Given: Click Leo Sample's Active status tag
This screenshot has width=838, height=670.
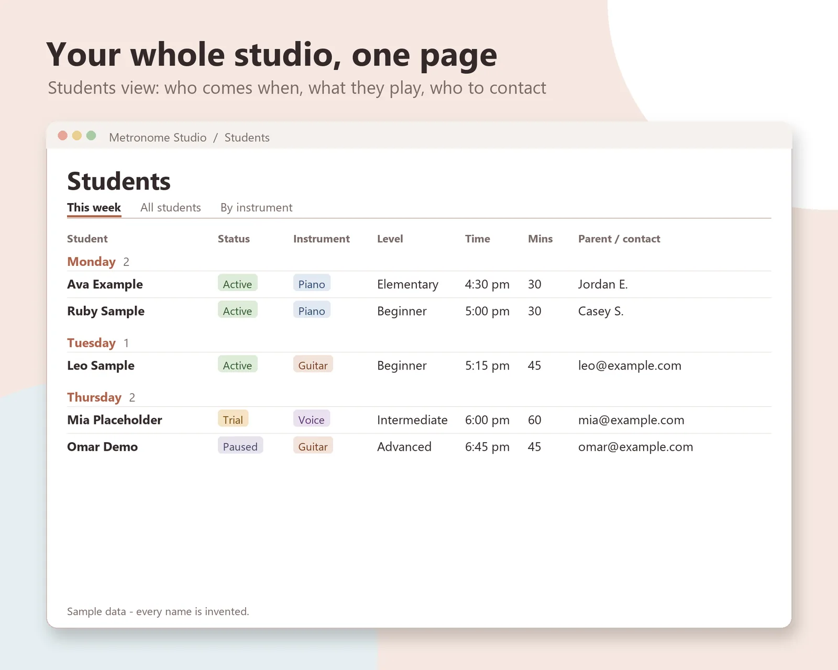Looking at the screenshot, I should (x=237, y=364).
